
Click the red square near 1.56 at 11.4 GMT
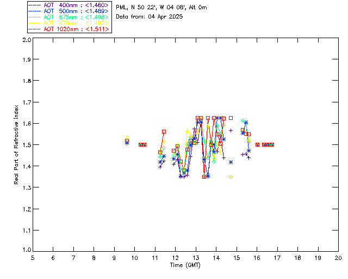[x=164, y=132]
